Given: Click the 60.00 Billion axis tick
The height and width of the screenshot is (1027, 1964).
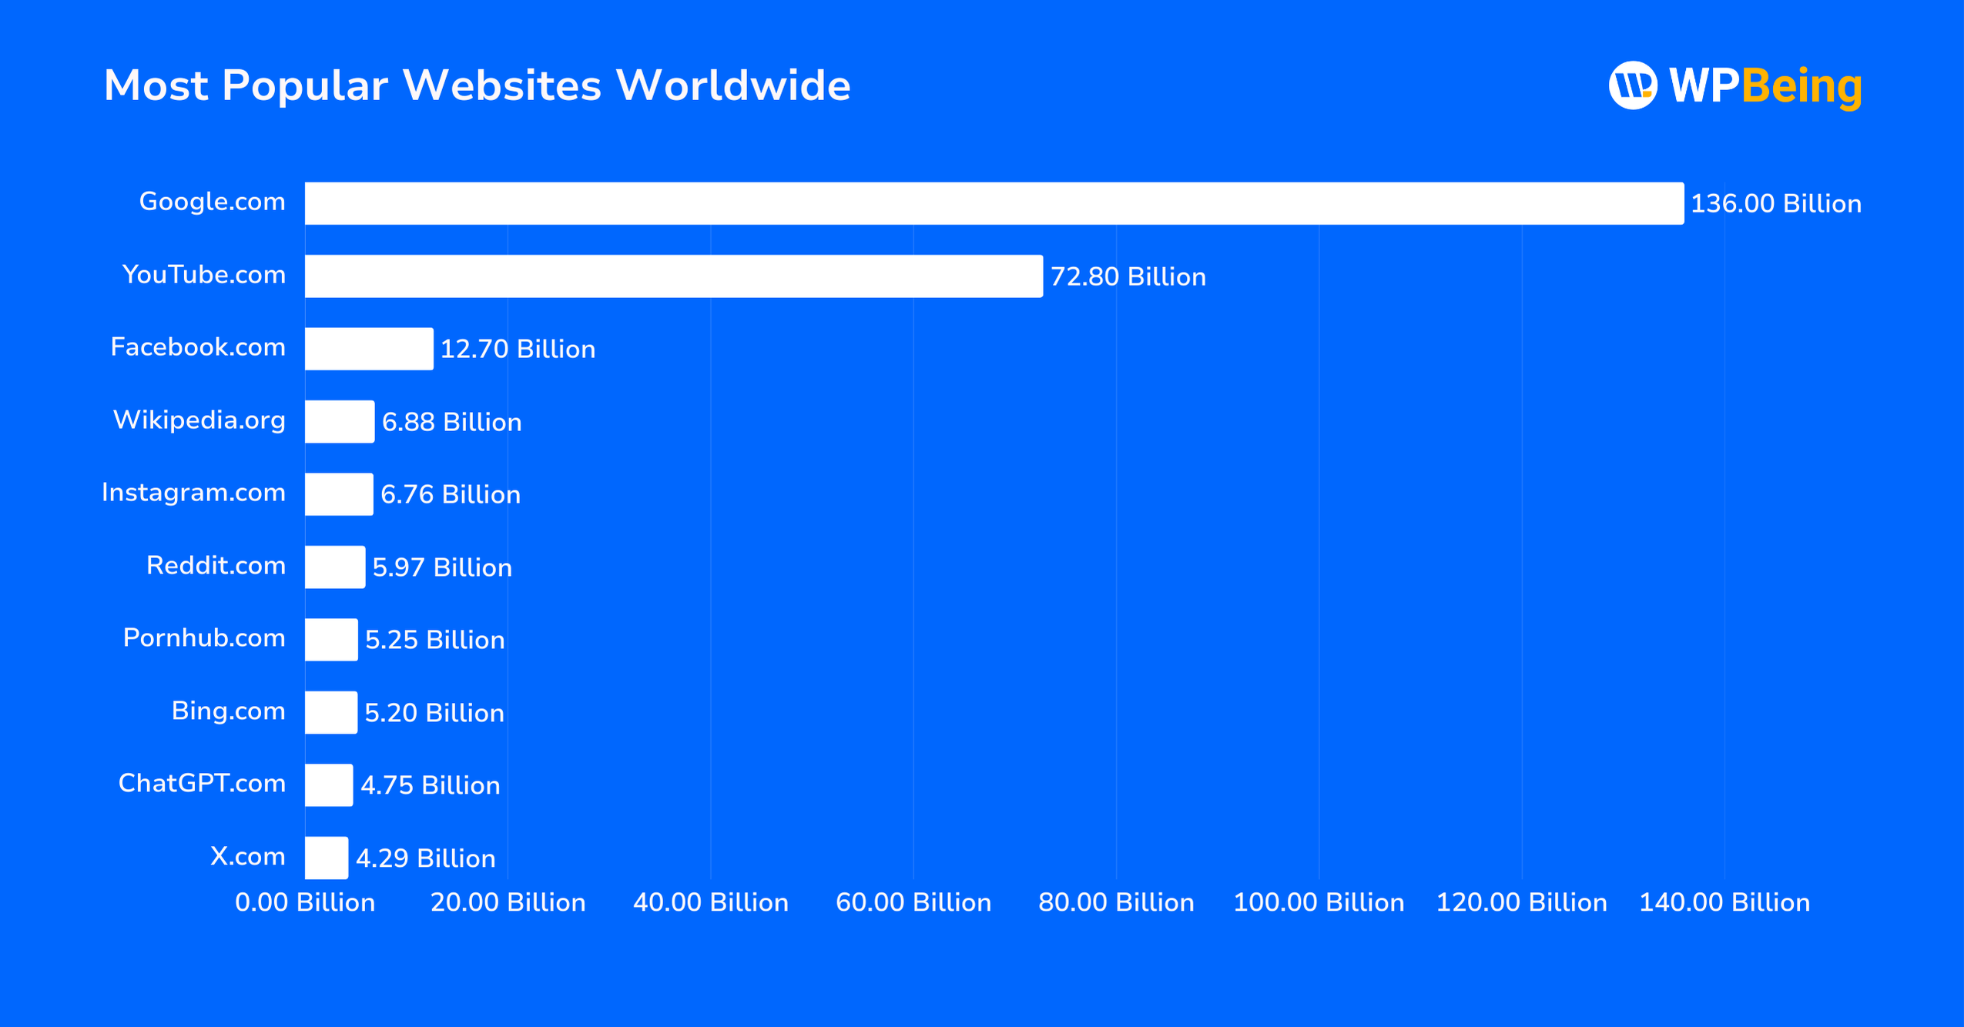Looking at the screenshot, I should (x=913, y=903).
